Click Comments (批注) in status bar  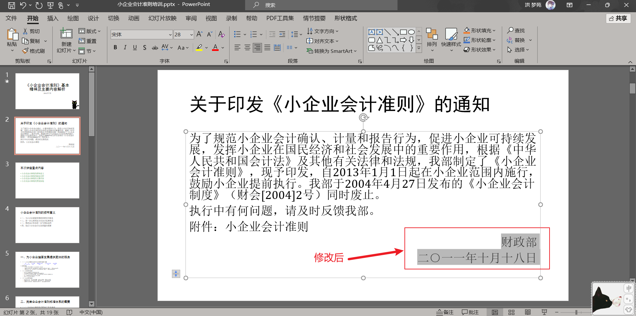pyautogui.click(x=470, y=312)
